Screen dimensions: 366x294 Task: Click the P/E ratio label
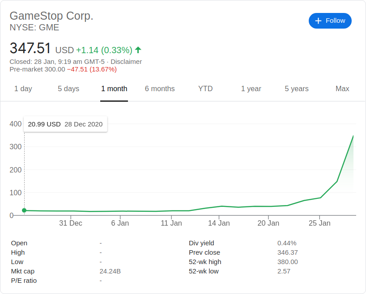tap(24, 281)
